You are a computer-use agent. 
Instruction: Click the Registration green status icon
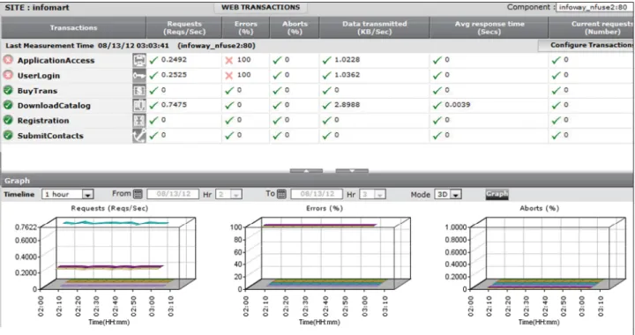coord(8,120)
